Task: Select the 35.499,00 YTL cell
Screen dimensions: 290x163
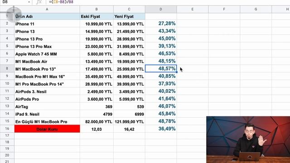Action: (x=97, y=77)
